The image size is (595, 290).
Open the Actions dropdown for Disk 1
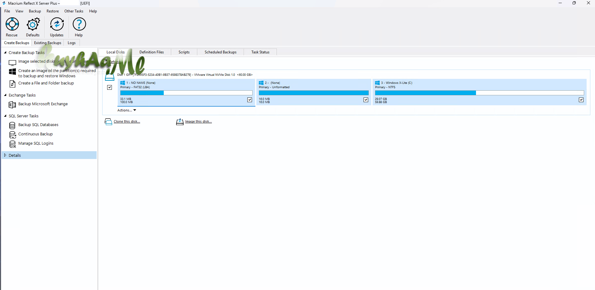[x=127, y=110]
